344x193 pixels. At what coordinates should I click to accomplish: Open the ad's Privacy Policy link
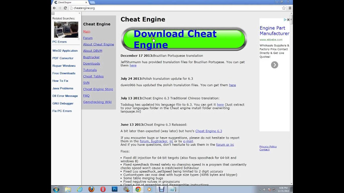pos(268,147)
